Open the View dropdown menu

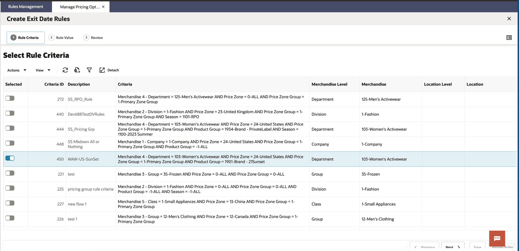[43, 70]
